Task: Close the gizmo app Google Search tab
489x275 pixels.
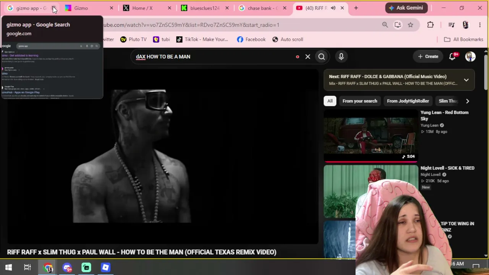Action: point(54,8)
